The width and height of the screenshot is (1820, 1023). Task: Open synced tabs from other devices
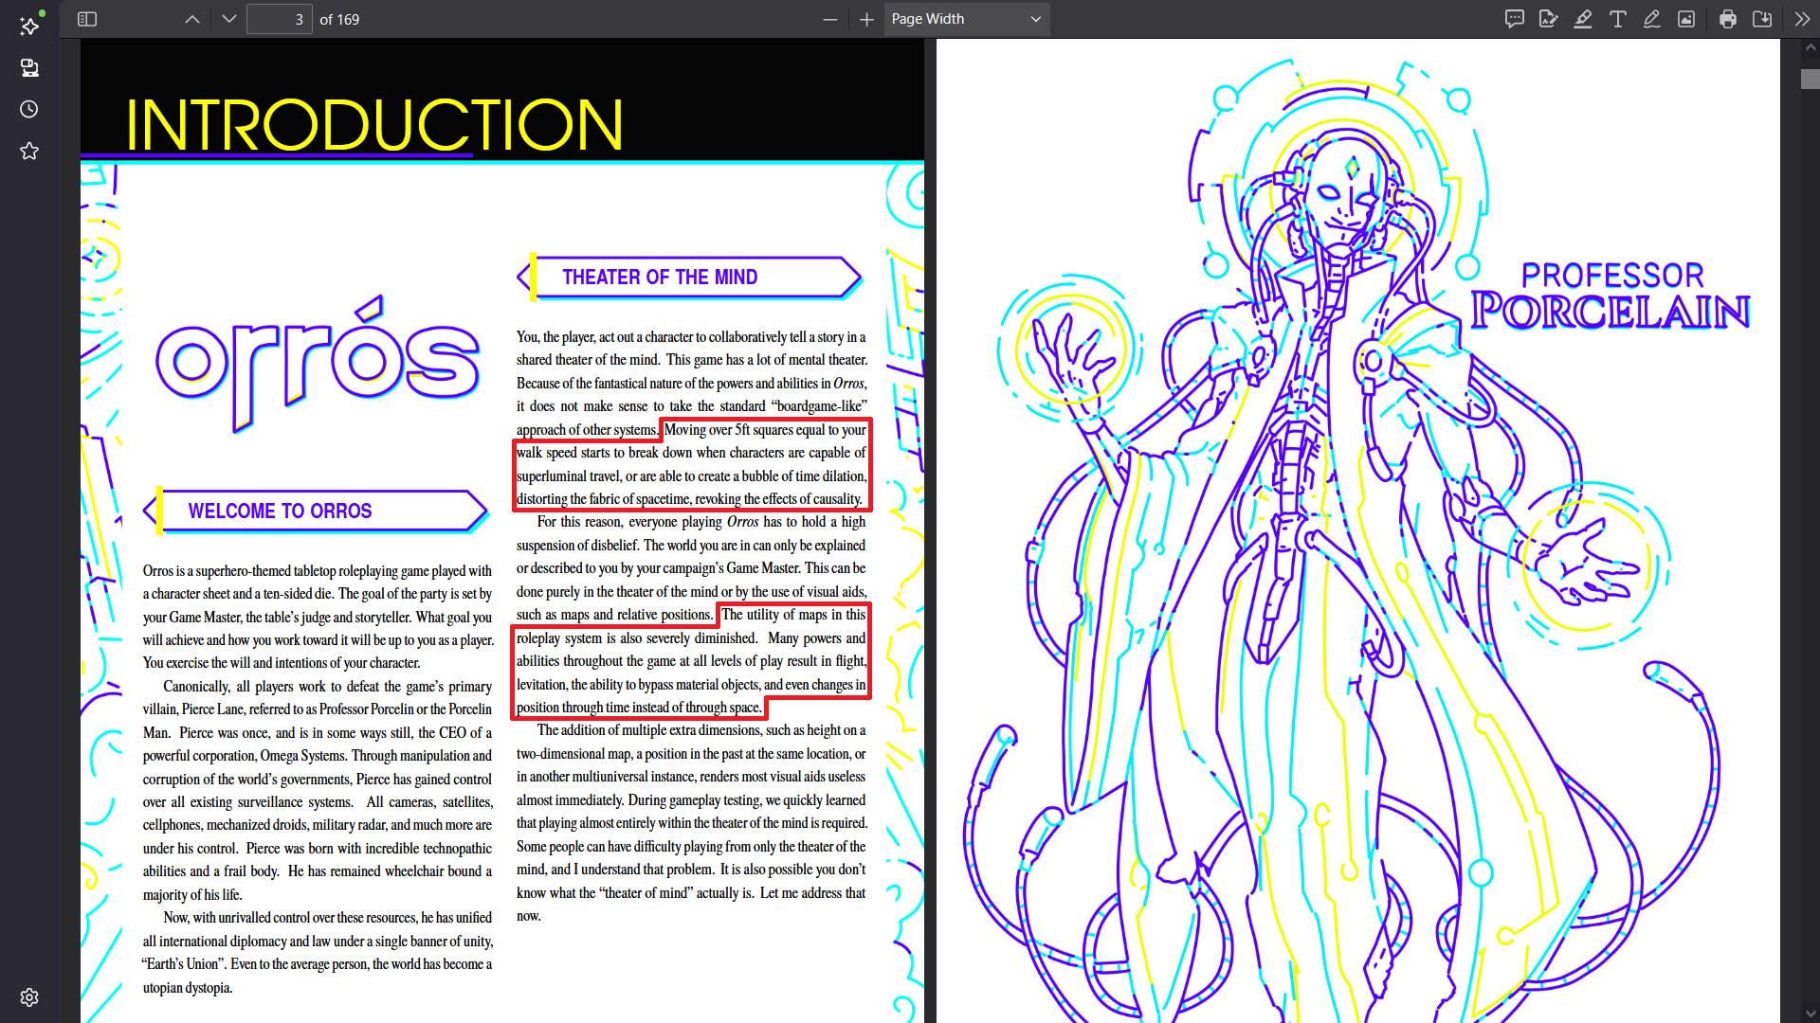click(x=29, y=67)
